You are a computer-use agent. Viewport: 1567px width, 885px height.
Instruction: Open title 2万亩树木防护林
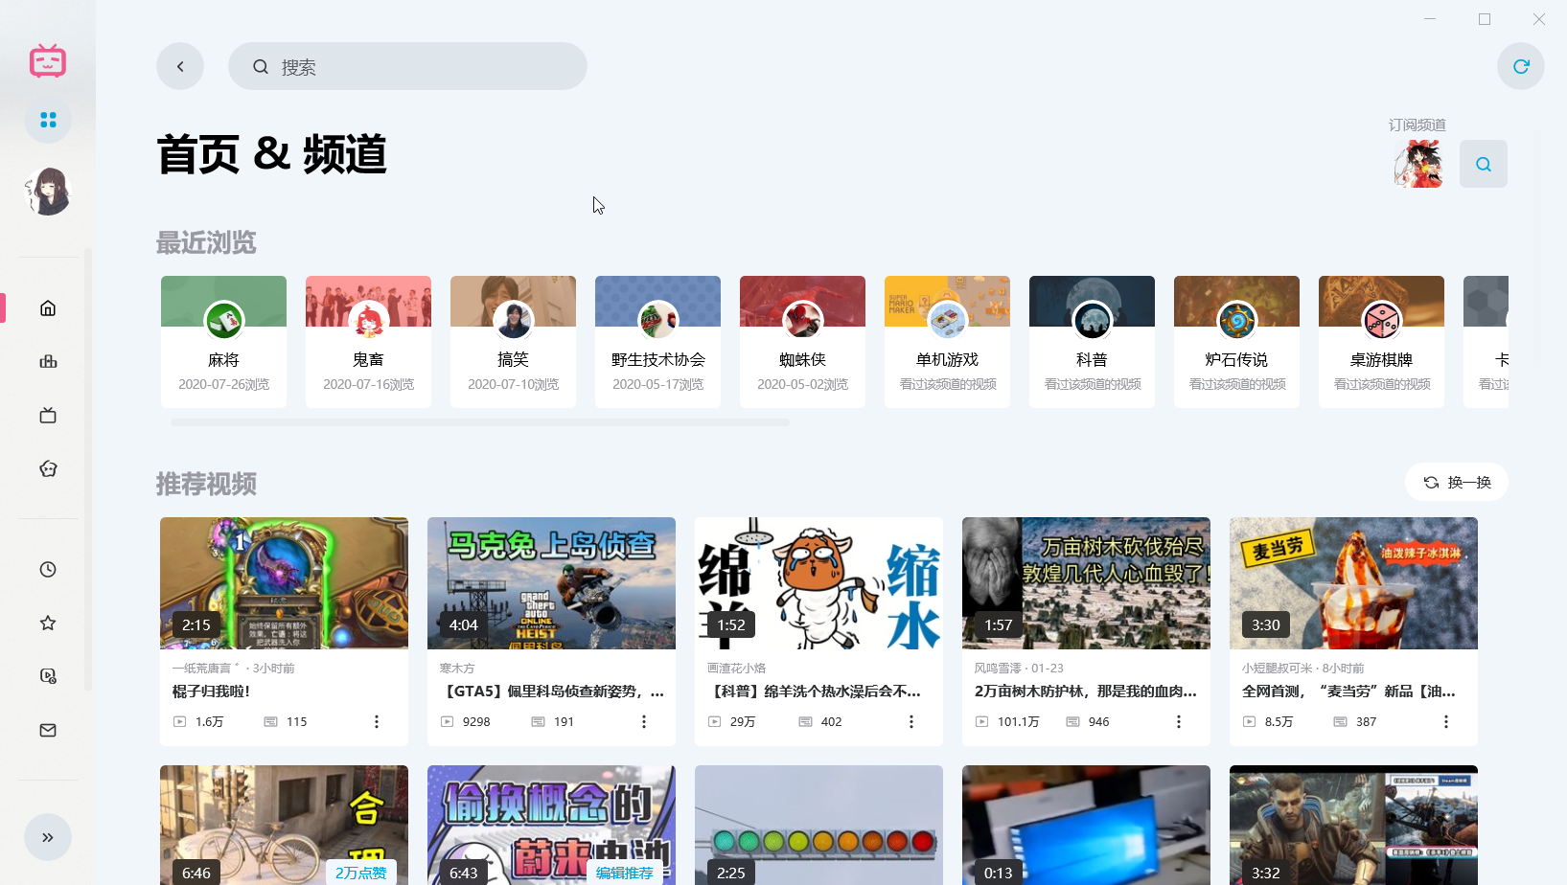click(x=1086, y=692)
